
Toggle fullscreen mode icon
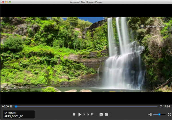(169, 114)
